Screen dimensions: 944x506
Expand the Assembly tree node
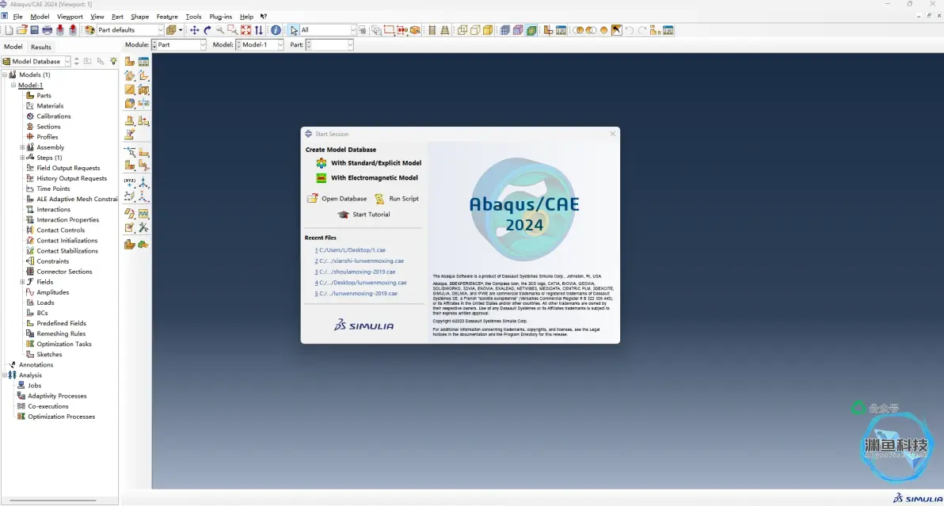(22, 147)
